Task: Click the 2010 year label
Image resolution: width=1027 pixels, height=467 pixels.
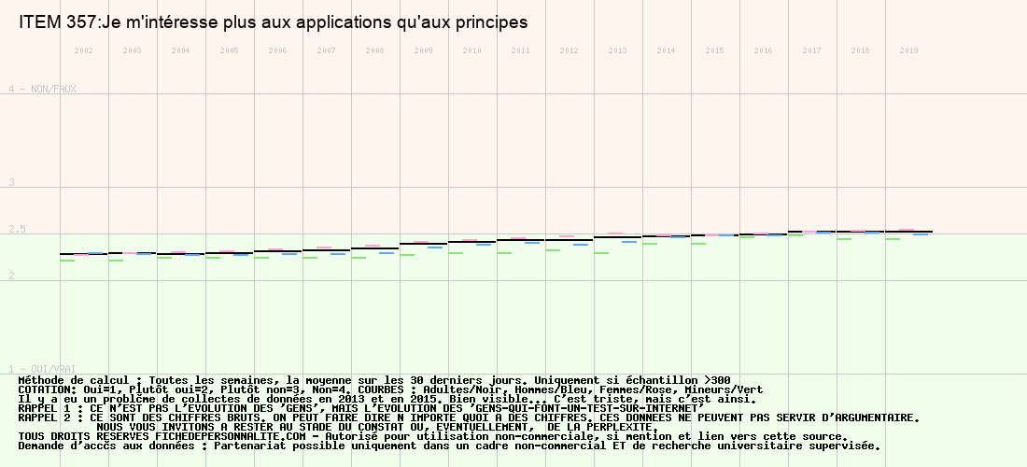Action: point(472,50)
